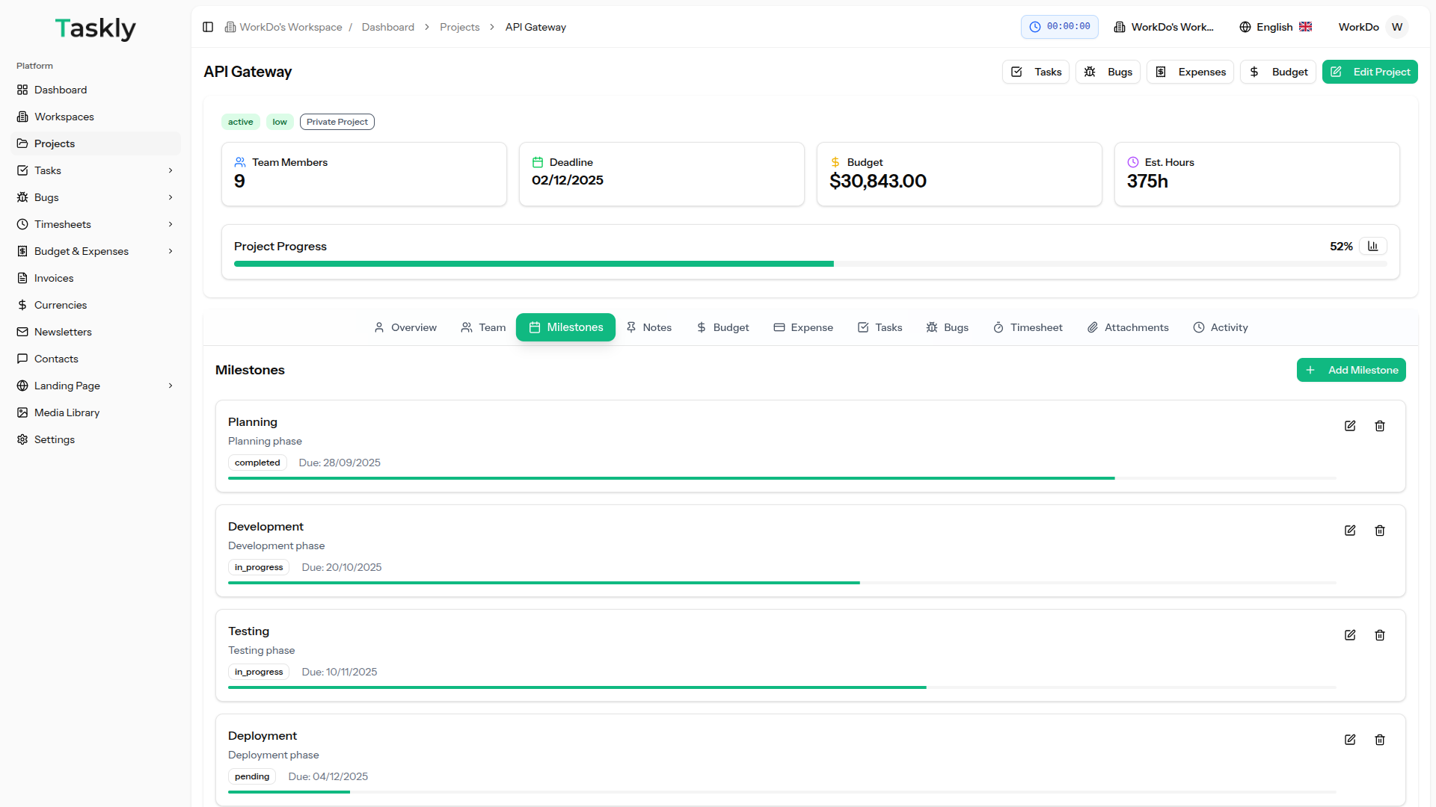Click the edit pencil icon on Planning milestone
Screen dimensions: 1436x807
coord(1350,426)
